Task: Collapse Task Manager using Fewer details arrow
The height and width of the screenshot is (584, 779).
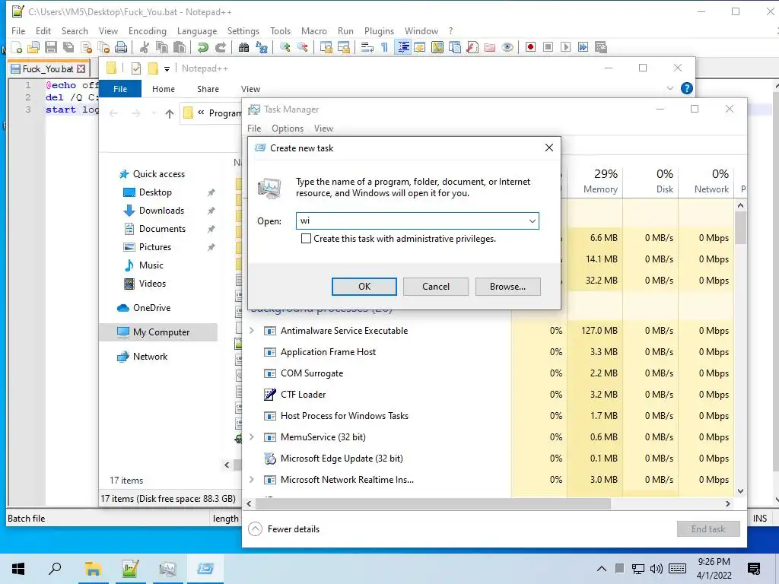Action: 255,529
